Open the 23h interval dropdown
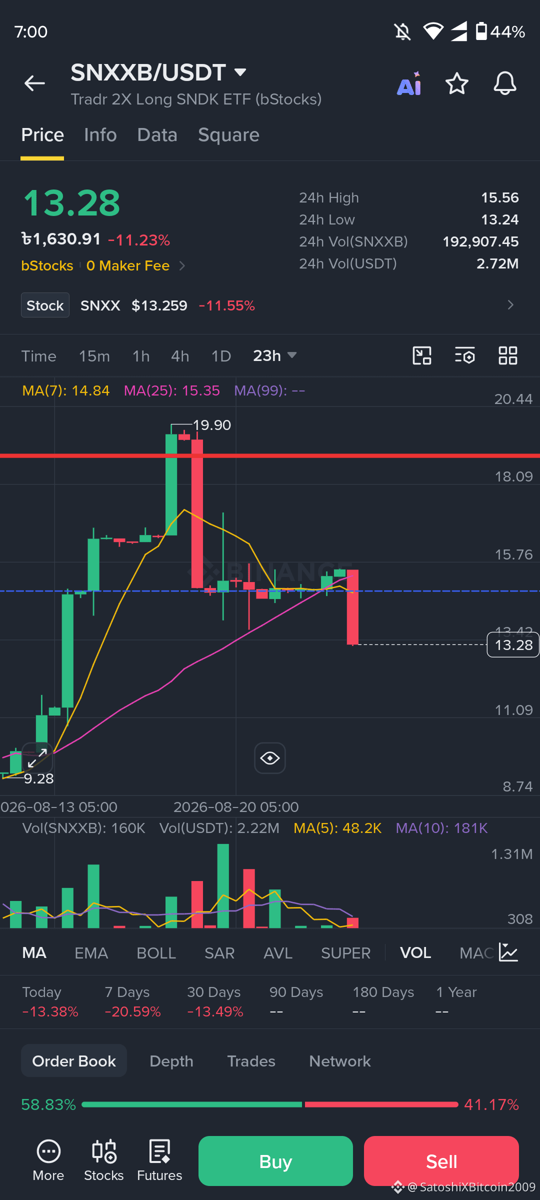This screenshot has height=1200, width=540. coord(275,355)
